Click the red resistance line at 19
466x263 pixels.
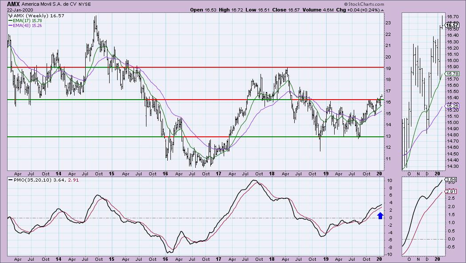point(196,67)
